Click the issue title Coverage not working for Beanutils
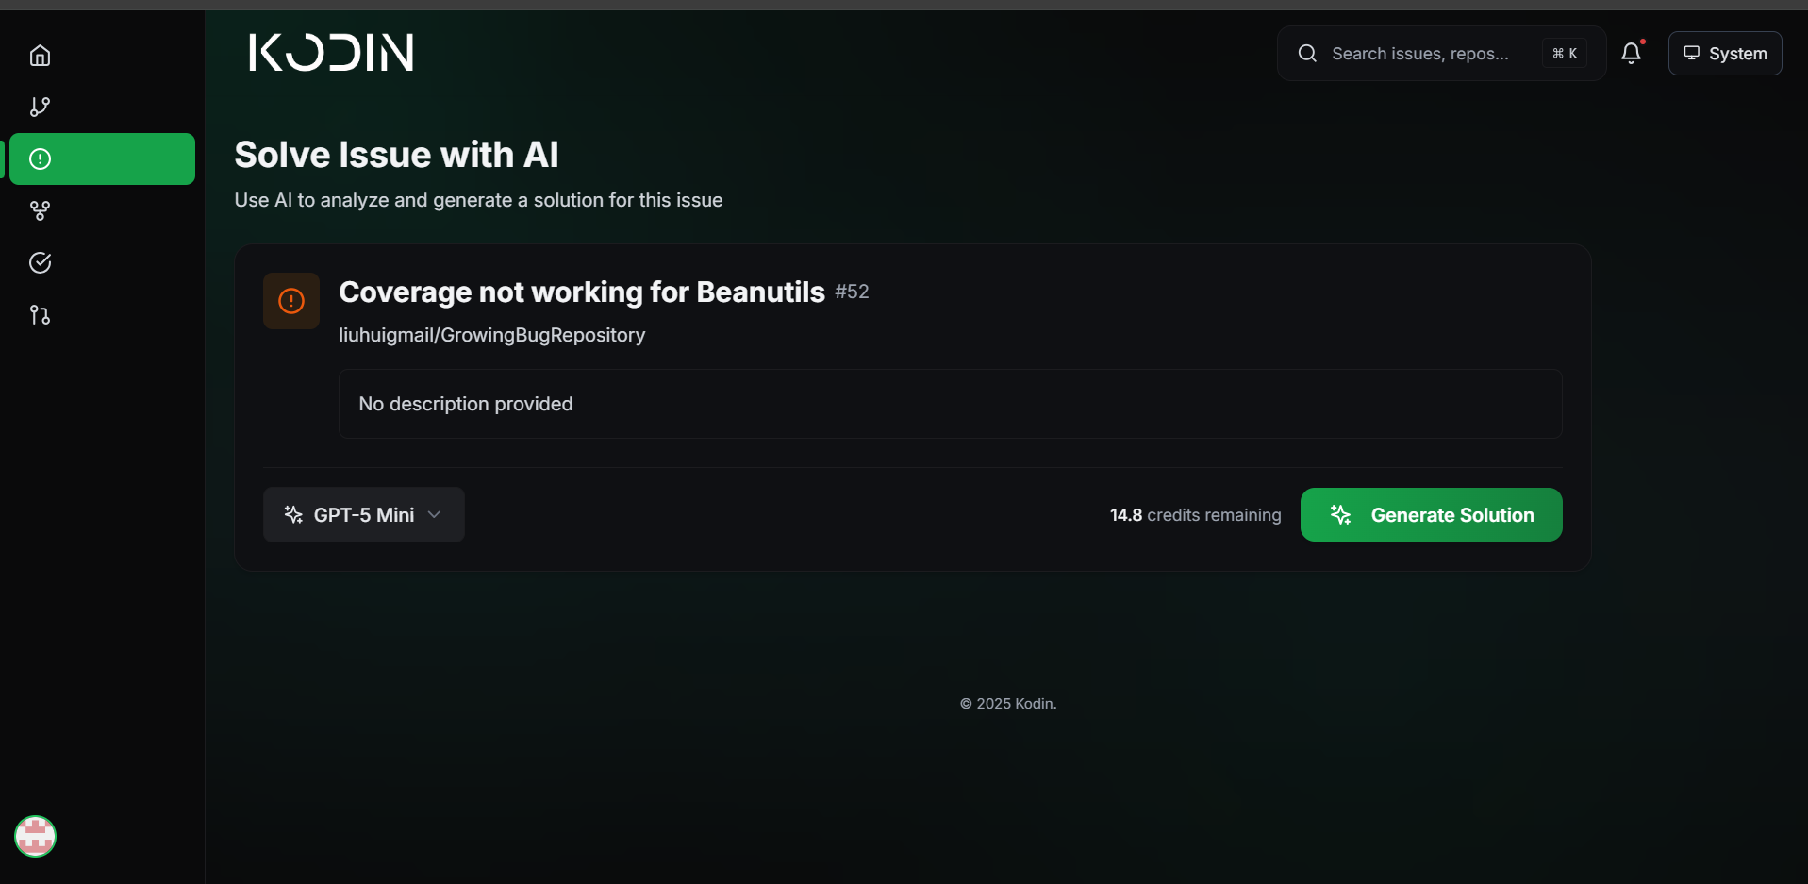Viewport: 1808px width, 884px height. (x=582, y=292)
